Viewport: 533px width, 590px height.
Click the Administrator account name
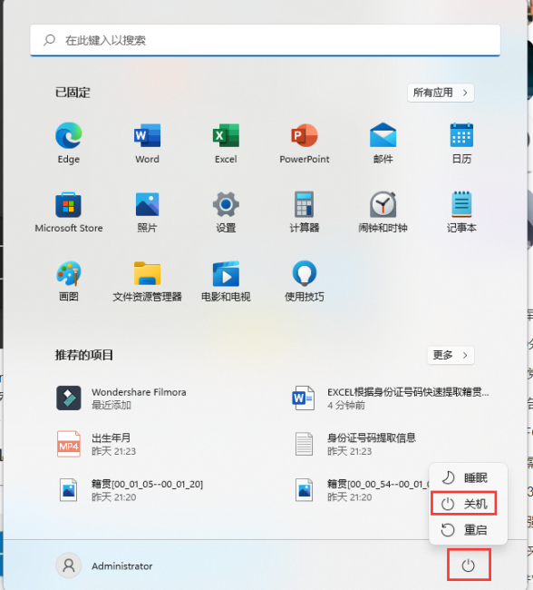tap(122, 565)
